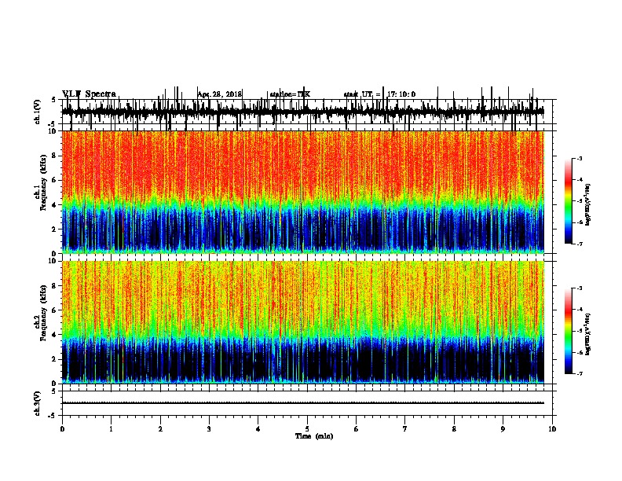Click the '2' kHz tick on ch.2 frequency axis
The width and height of the screenshot is (622, 481).
coord(55,359)
